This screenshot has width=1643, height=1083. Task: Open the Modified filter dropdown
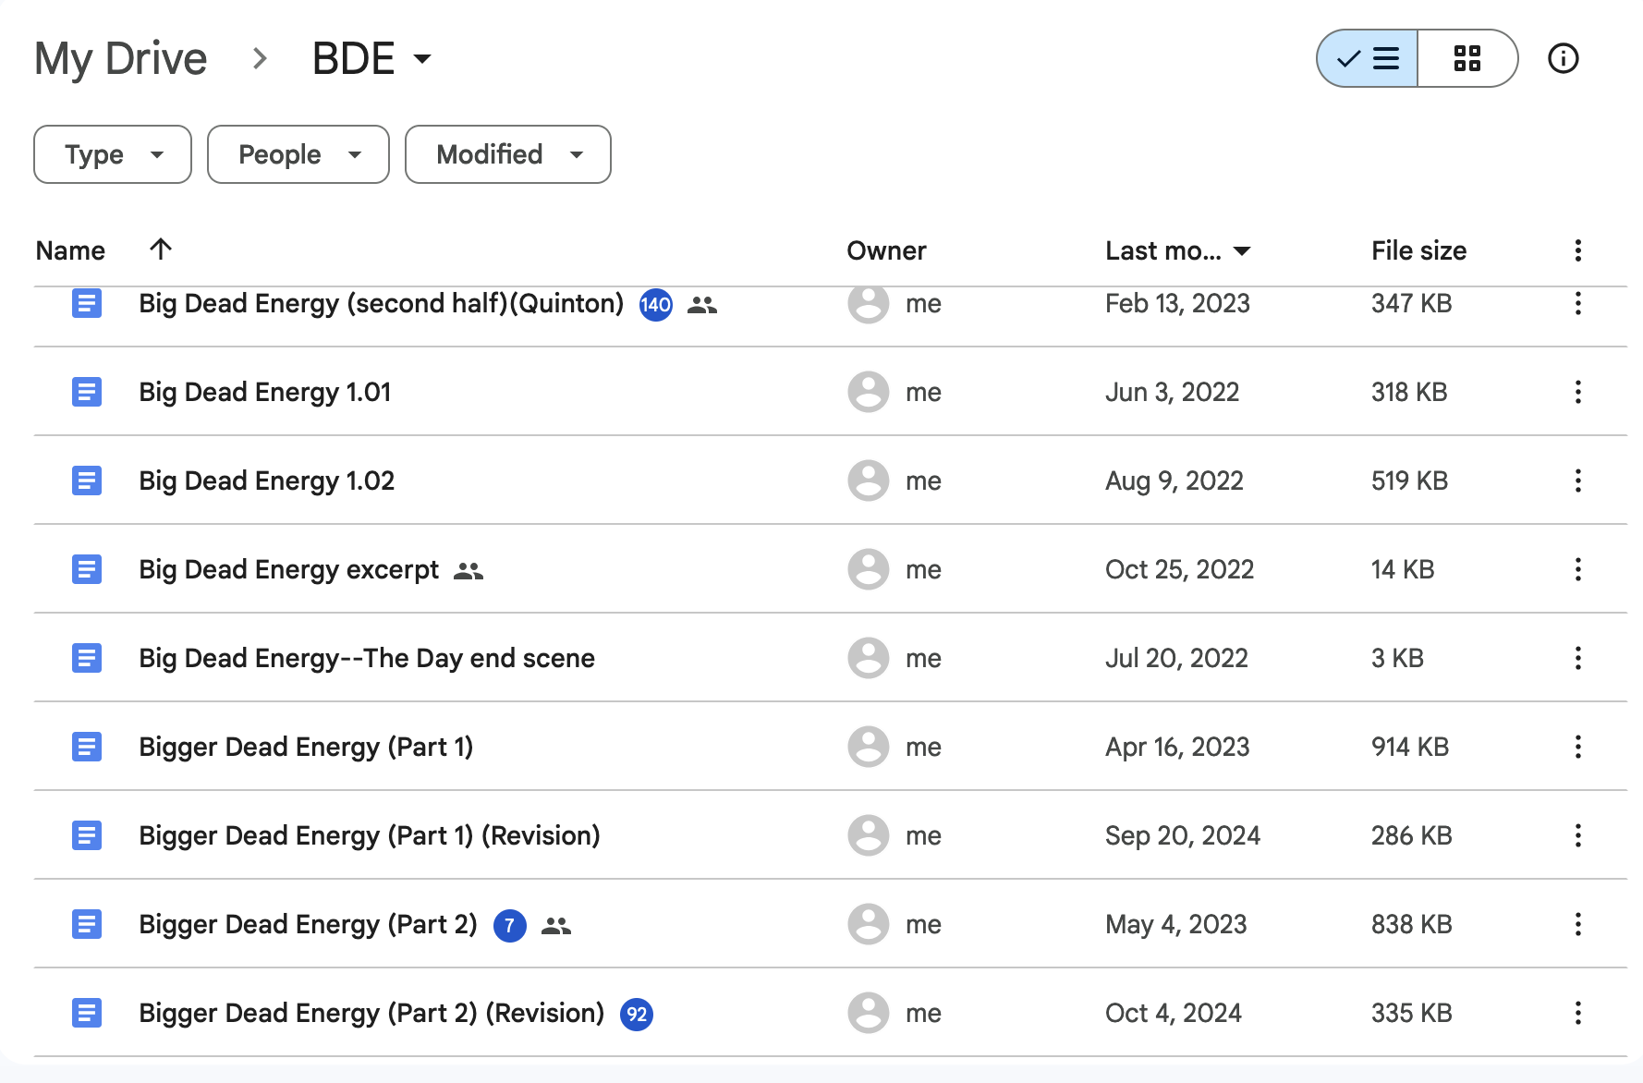[507, 154]
